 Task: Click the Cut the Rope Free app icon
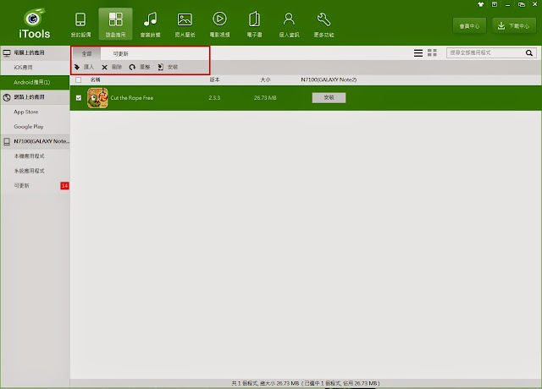[x=97, y=98]
